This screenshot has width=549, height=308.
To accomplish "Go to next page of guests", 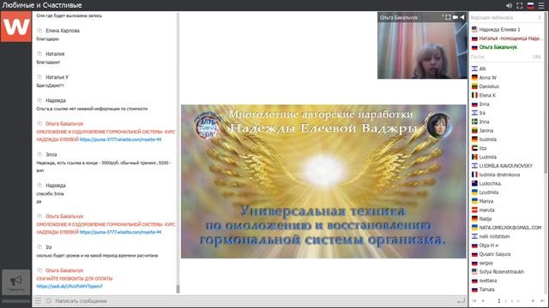I will tap(534, 300).
